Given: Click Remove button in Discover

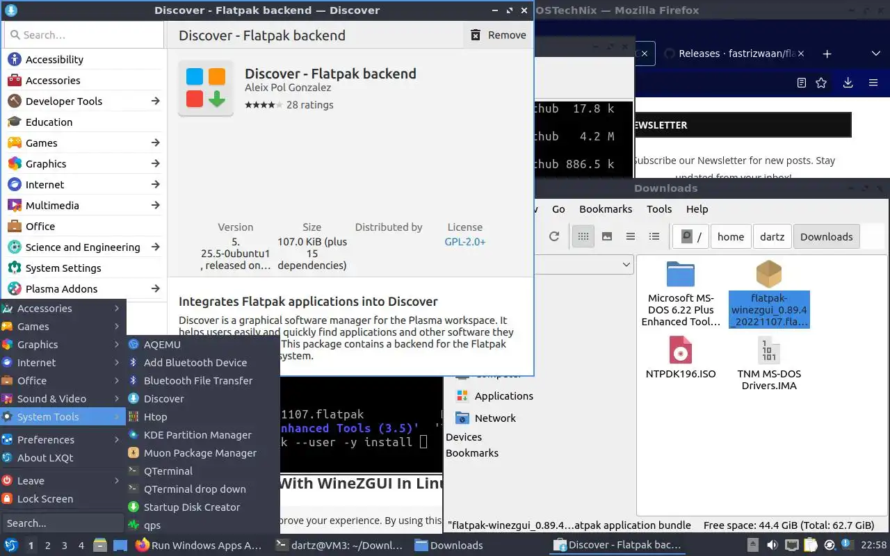Looking at the screenshot, I should [499, 35].
